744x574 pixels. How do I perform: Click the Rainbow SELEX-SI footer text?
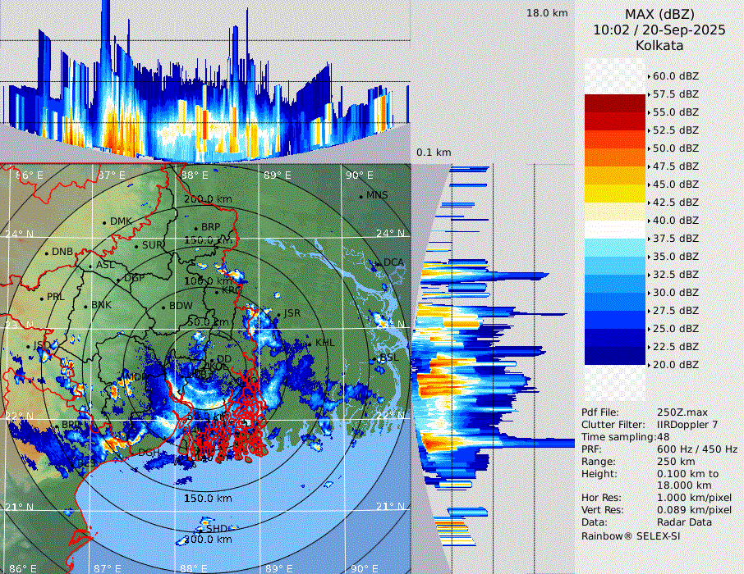631,535
